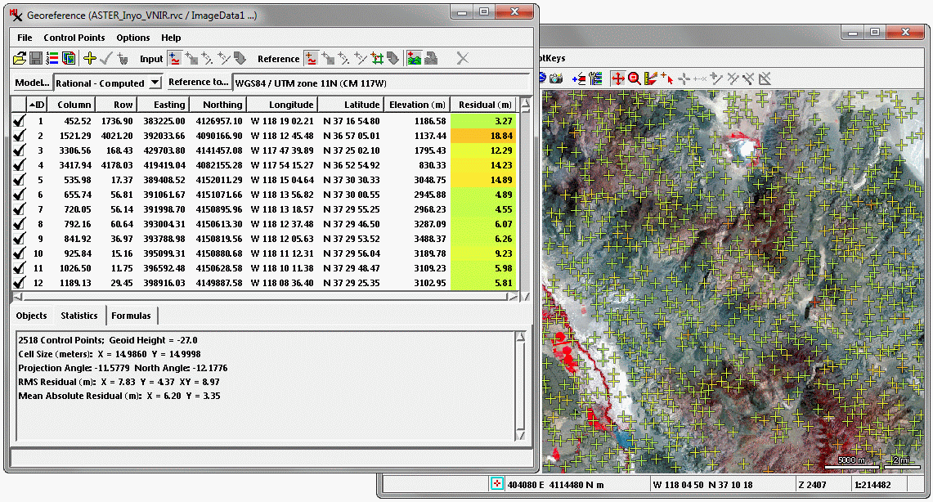Click the grey tag icon in Reference group
Screen dimensions: 933x502
tap(392, 58)
